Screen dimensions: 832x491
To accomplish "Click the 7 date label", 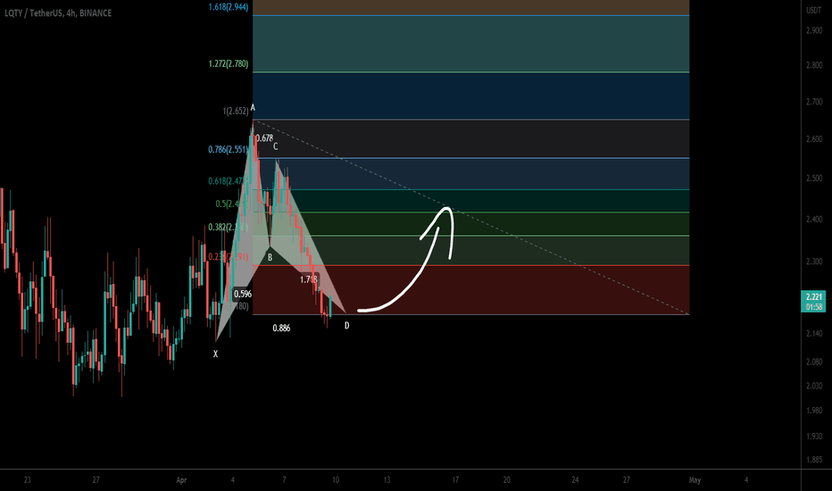I will (284, 480).
